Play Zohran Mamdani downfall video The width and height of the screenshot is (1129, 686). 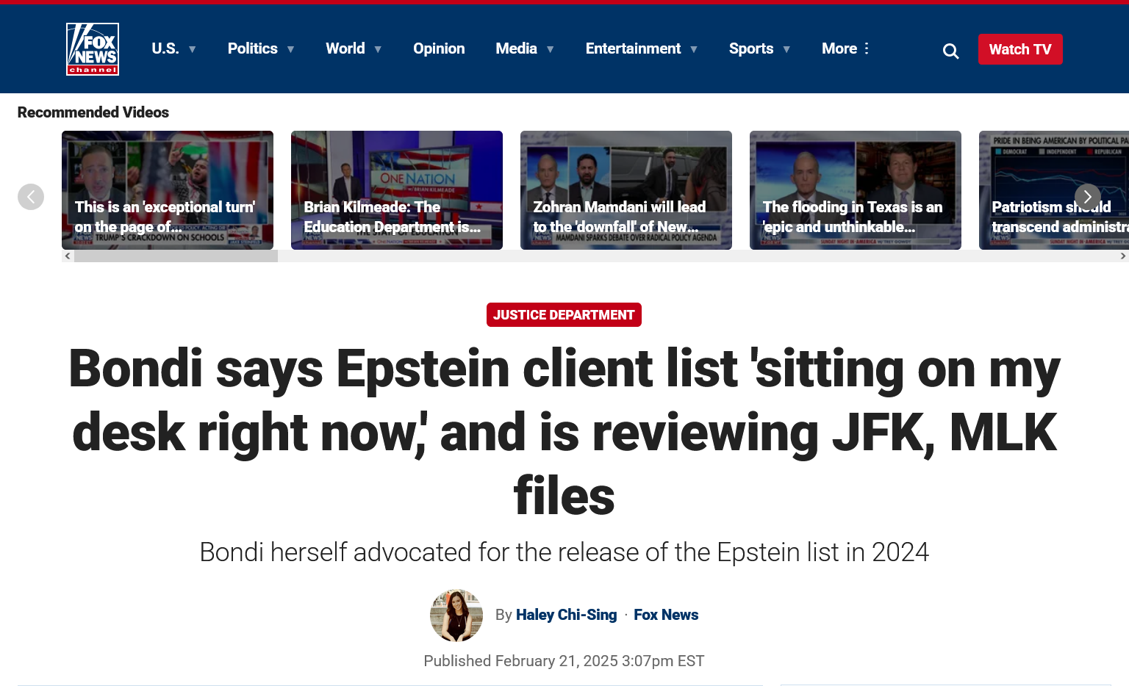click(x=626, y=190)
